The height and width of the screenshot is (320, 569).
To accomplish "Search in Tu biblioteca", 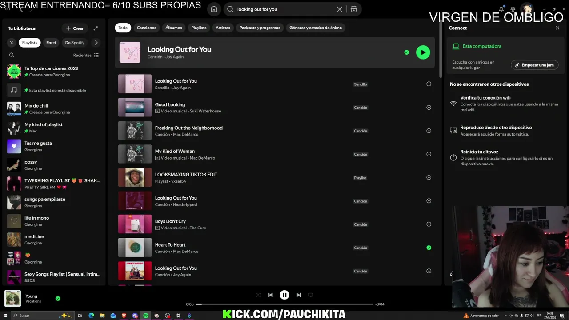I will point(12,55).
